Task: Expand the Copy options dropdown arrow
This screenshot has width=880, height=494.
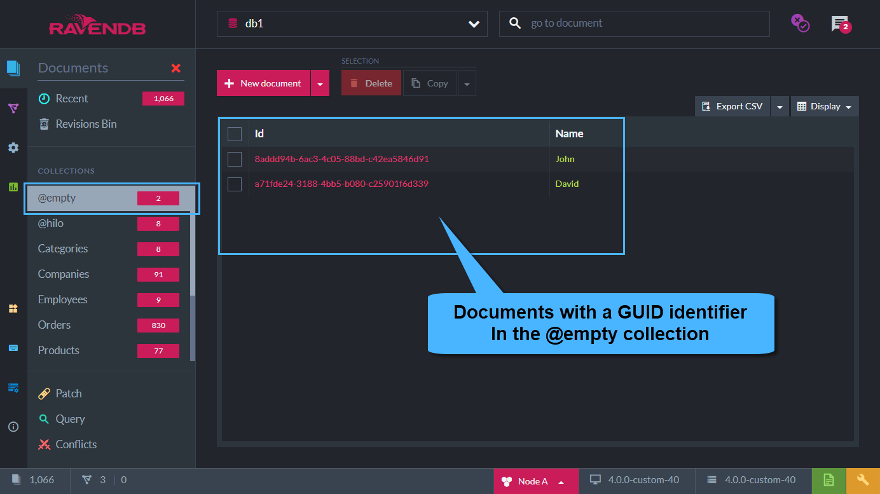Action: [467, 83]
